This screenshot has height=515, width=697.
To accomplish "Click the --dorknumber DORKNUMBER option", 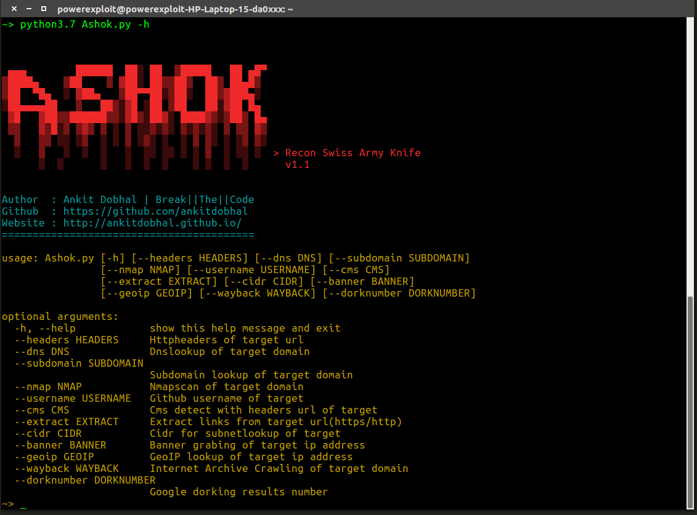I will coord(85,480).
